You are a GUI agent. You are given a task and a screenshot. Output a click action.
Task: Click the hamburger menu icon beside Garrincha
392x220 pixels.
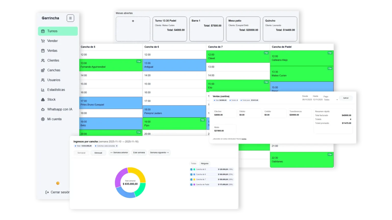click(70, 18)
